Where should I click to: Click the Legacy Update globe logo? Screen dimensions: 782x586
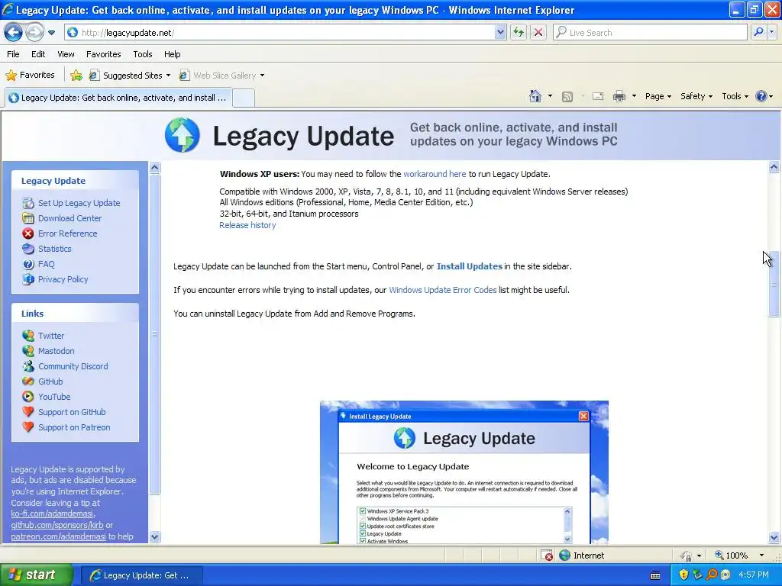coord(183,135)
